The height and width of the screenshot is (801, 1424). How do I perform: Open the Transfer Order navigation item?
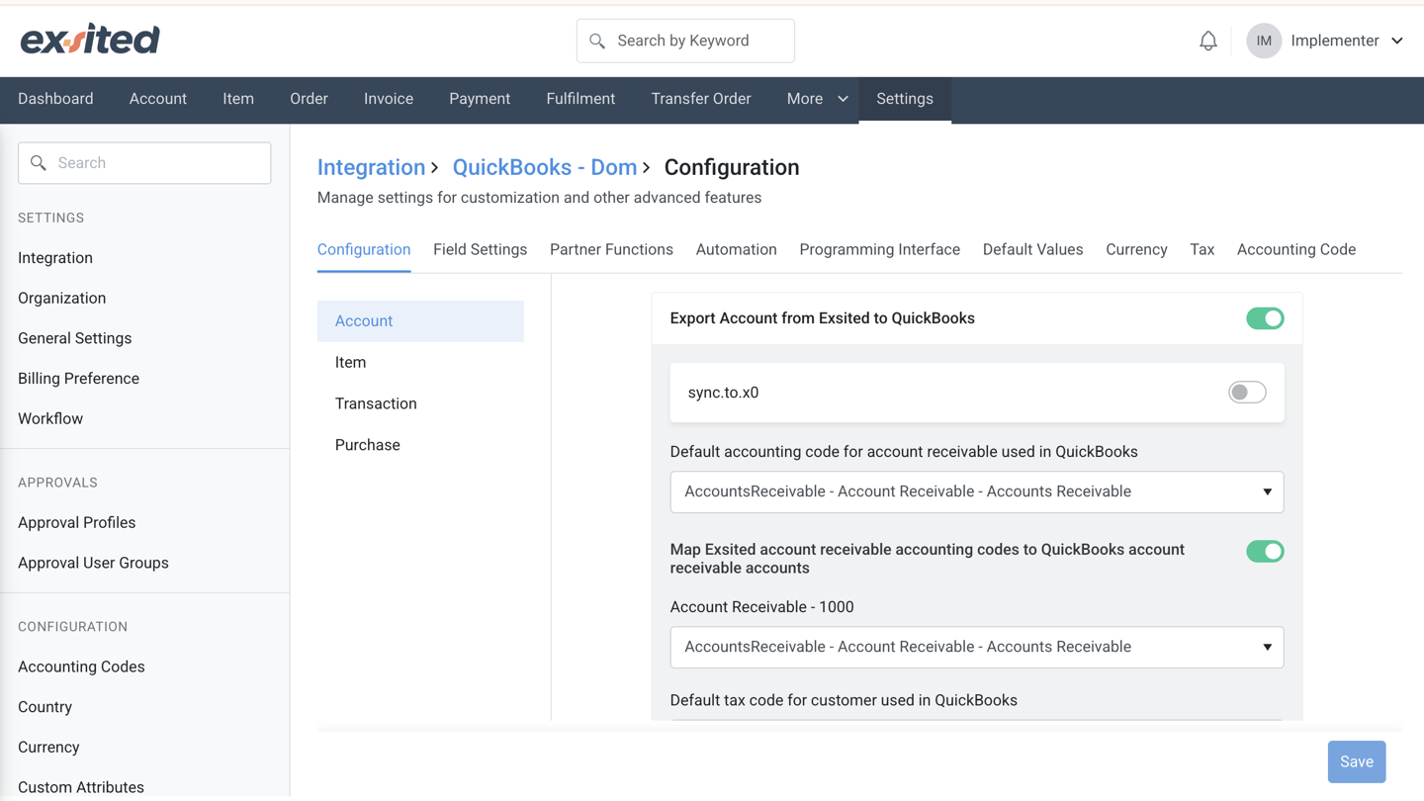701,99
